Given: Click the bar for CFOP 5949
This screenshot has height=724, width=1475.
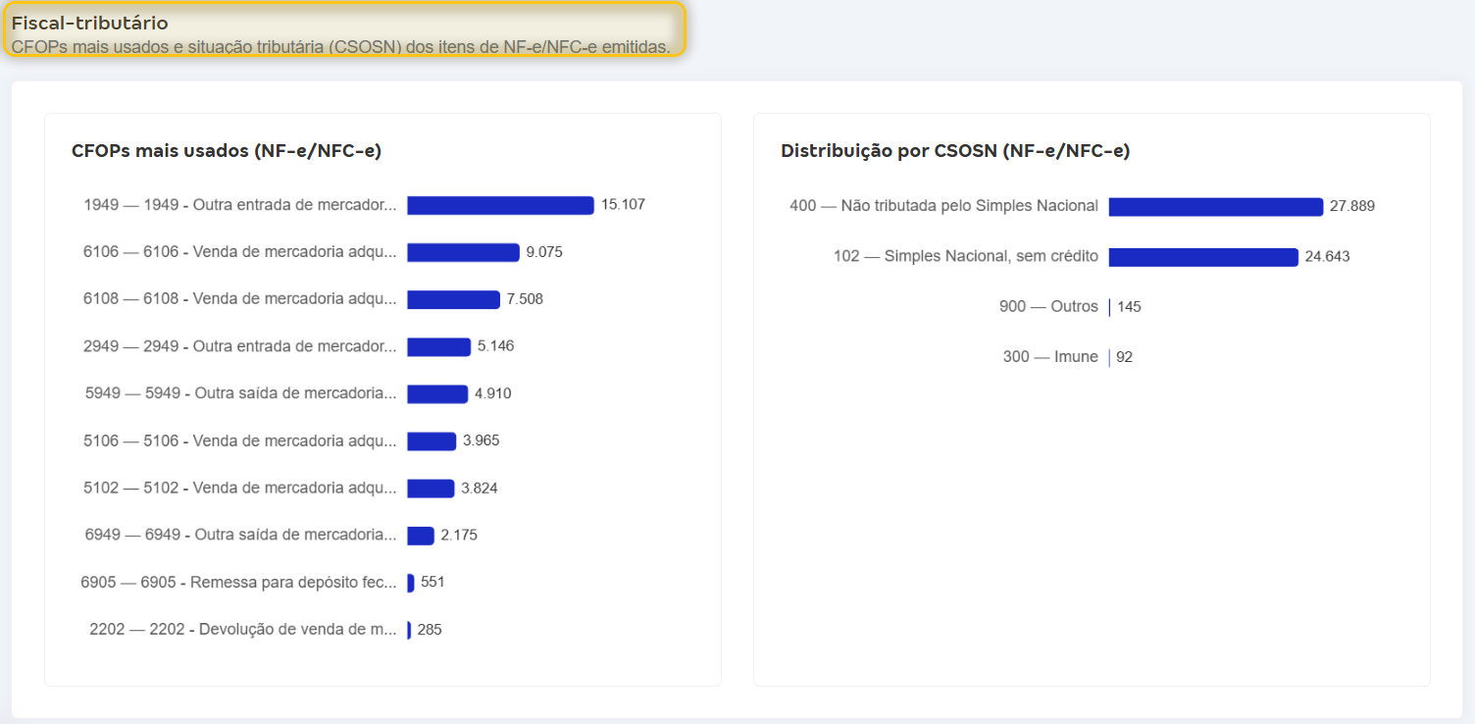Looking at the screenshot, I should pyautogui.click(x=437, y=393).
